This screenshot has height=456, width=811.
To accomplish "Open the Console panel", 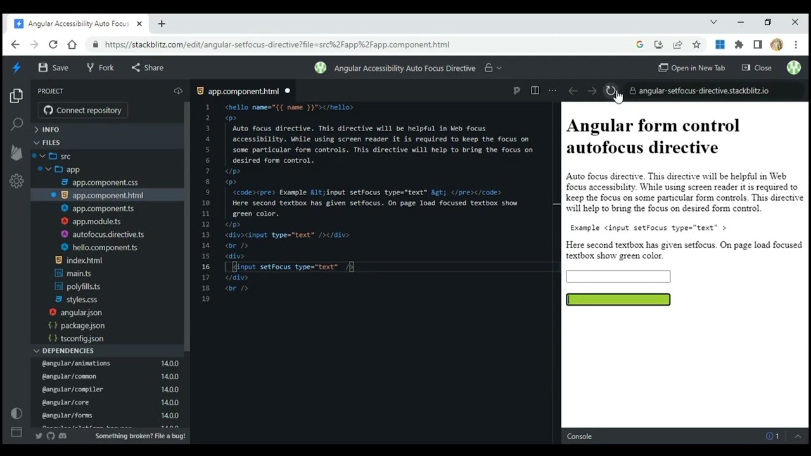I will (x=579, y=436).
